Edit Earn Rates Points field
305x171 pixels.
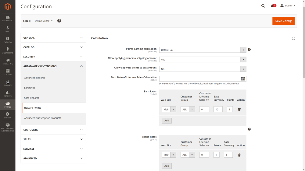tap(230, 109)
